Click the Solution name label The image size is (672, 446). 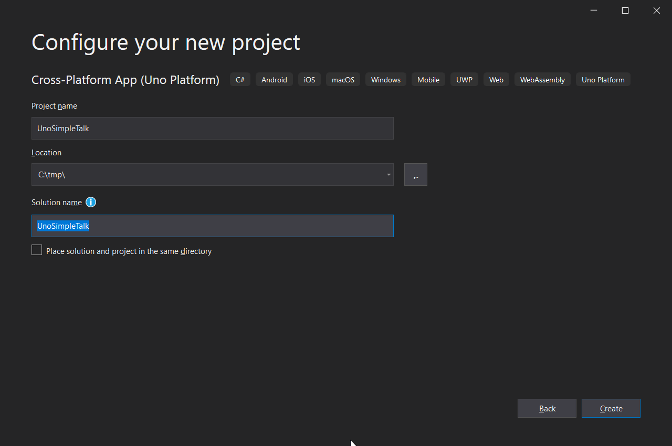(x=57, y=203)
